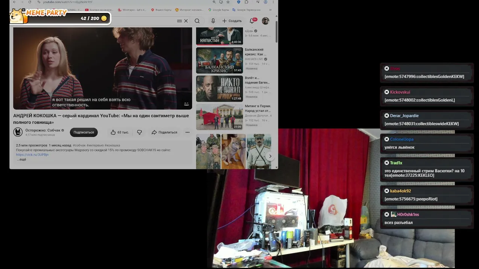The width and height of the screenshot is (479, 269).
Task: Open the browser extensions puzzle icon
Action: pyautogui.click(x=246, y=2)
